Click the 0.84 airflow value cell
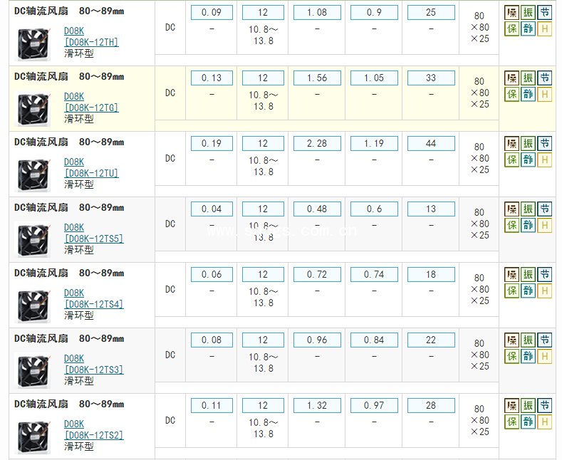Viewport: 562px width, 460px height. [374, 340]
